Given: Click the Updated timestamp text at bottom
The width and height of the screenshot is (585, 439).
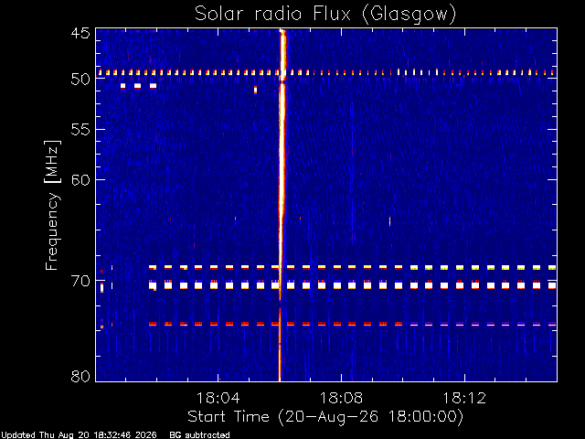Looking at the screenshot, I should 80,435.
